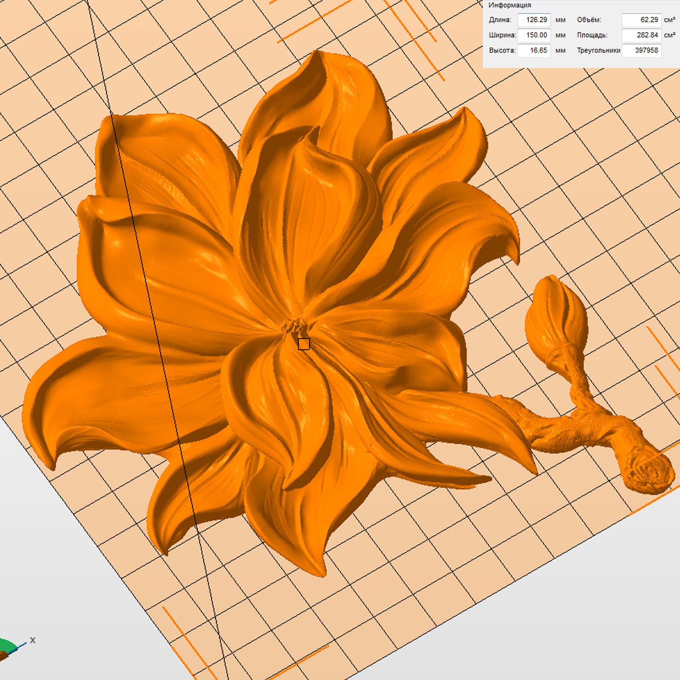Click the Объём field showing 62.29
This screenshot has height=680, width=680.
[641, 20]
